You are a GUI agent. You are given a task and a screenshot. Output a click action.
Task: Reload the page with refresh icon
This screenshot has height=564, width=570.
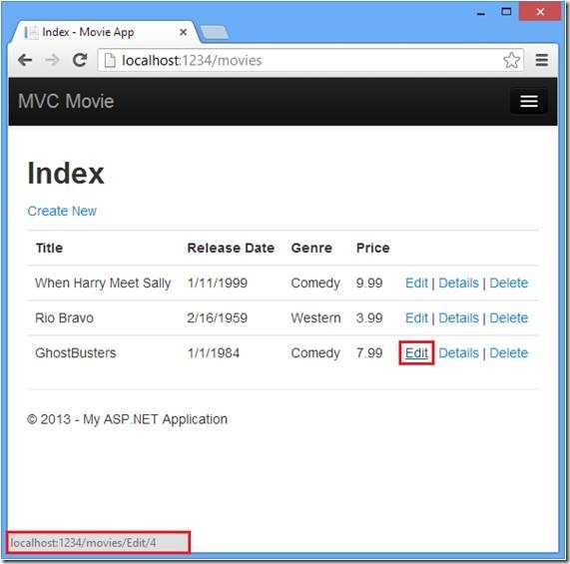click(80, 60)
